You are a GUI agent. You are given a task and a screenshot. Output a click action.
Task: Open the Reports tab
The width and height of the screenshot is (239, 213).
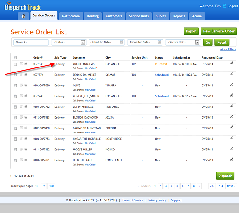pyautogui.click(x=179, y=16)
